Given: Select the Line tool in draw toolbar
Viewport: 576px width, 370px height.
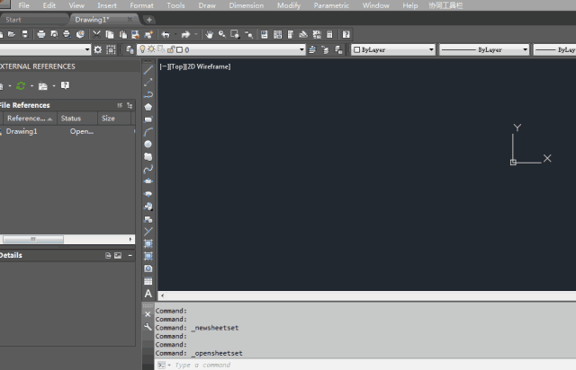Looking at the screenshot, I should pos(148,69).
